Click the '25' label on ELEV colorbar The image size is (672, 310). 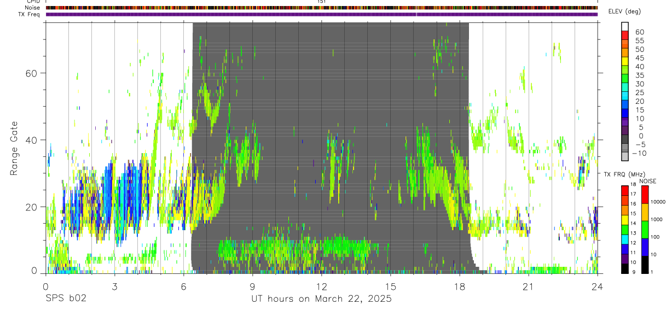click(639, 93)
